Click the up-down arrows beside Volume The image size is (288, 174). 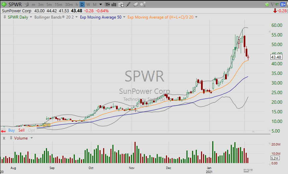click(11, 138)
